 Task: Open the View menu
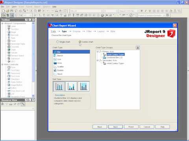tap(14, 7)
